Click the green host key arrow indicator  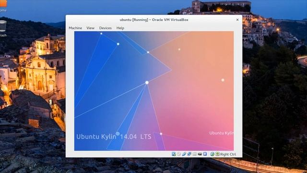coord(217,154)
